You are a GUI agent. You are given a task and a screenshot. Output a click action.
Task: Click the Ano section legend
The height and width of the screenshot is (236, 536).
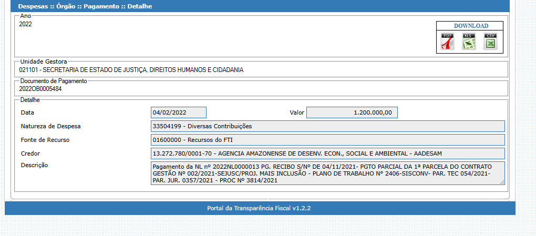tap(26, 16)
